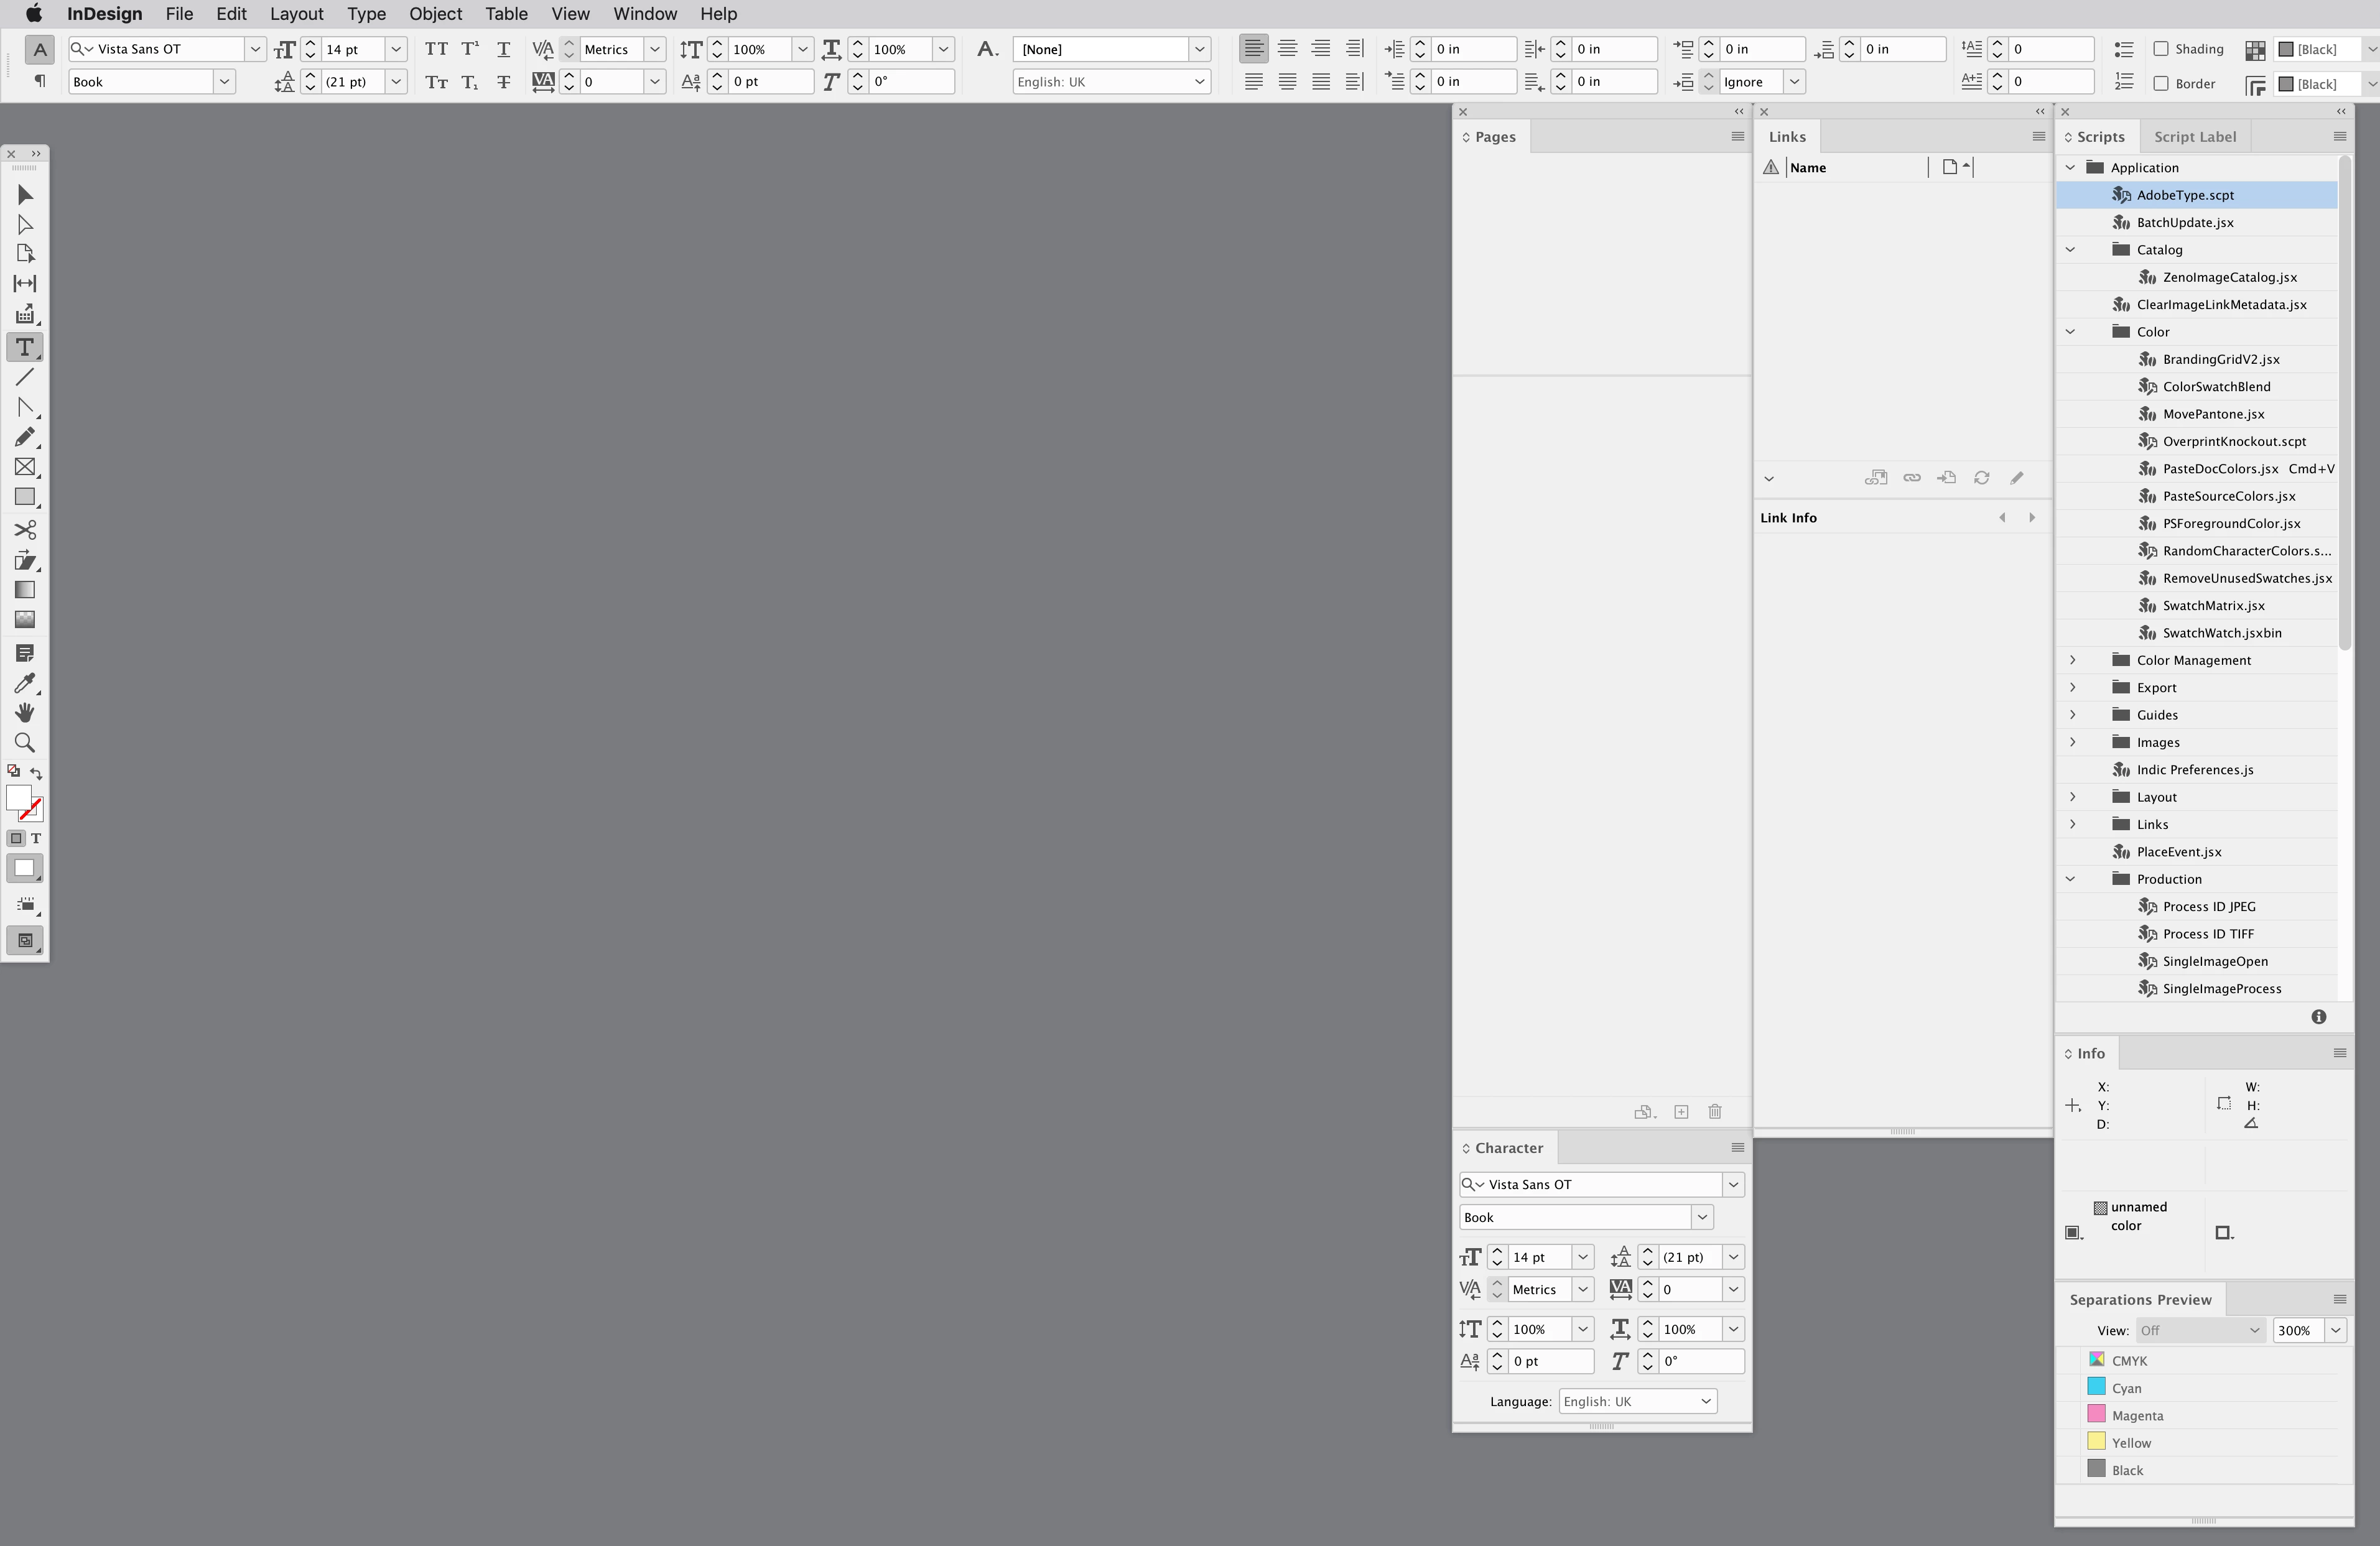Select BatchUpdate.jsx script
The image size is (2380, 1546).
(2184, 223)
